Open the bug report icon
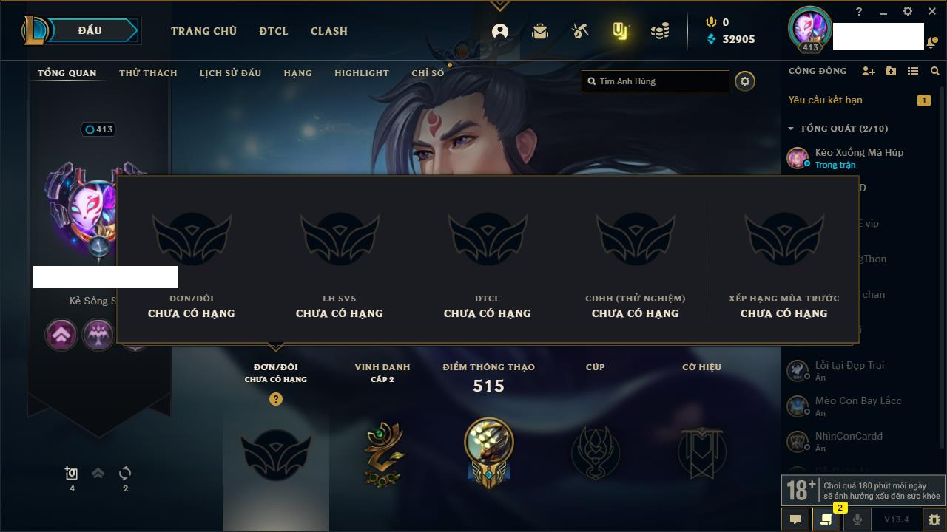Image resolution: width=947 pixels, height=532 pixels. 934,519
